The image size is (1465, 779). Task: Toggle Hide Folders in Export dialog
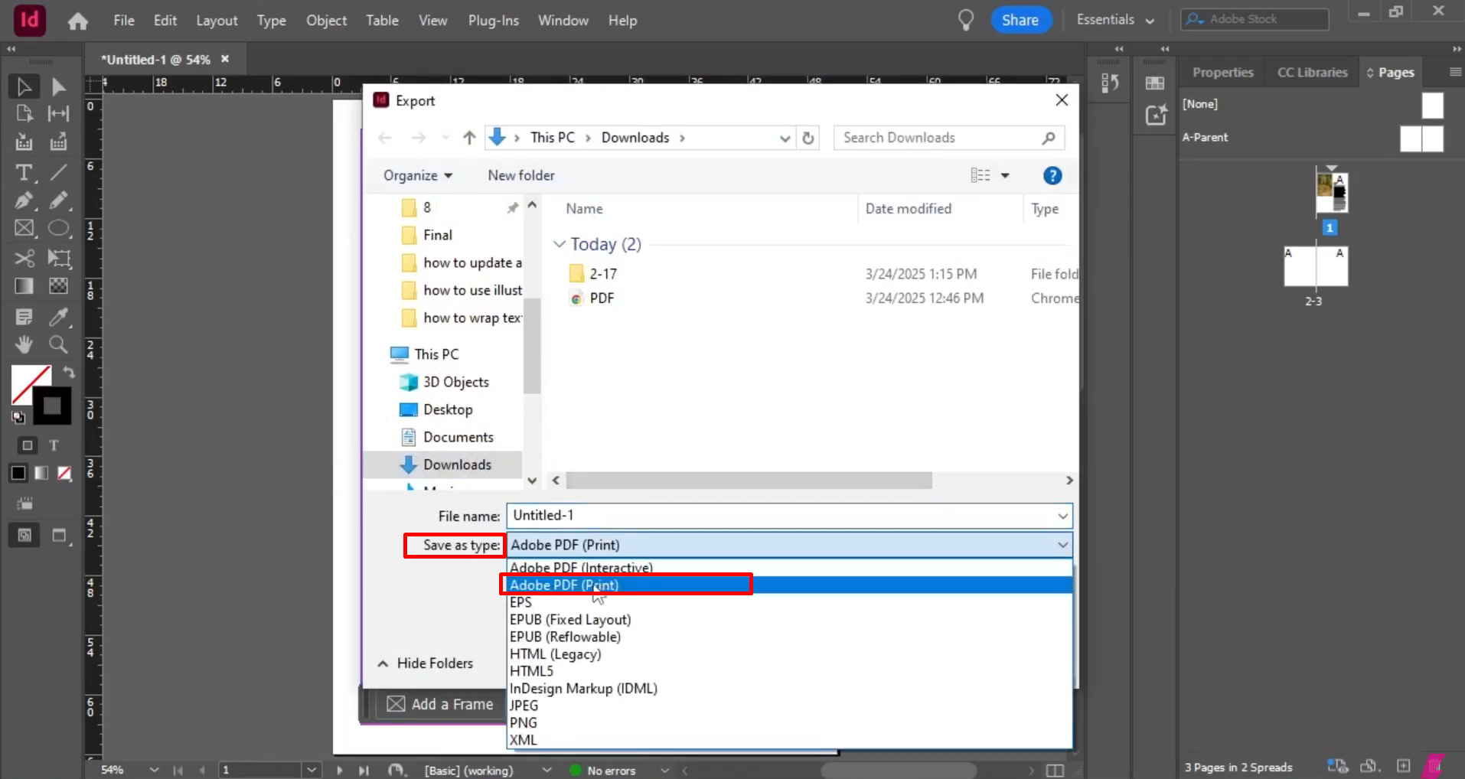[x=426, y=663]
